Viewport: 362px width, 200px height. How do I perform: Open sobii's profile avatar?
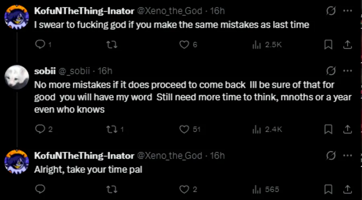[x=16, y=76]
